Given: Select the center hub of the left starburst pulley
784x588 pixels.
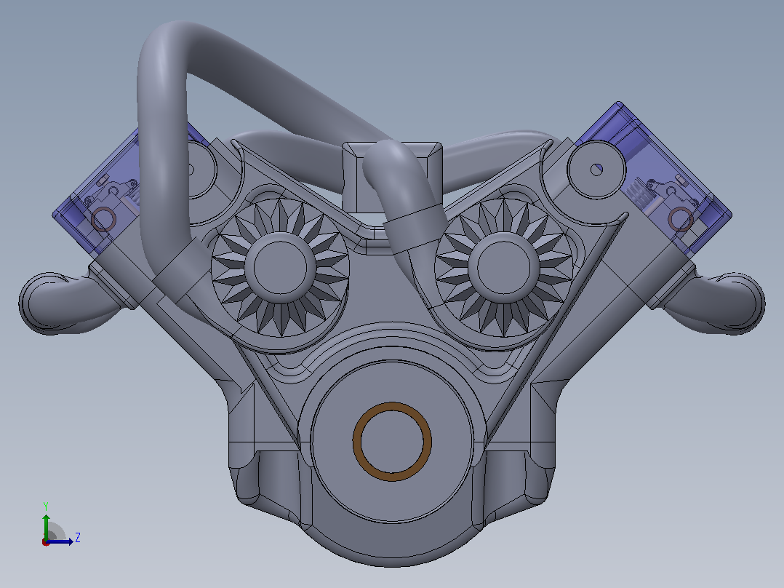Looking at the screenshot, I should click(281, 267).
